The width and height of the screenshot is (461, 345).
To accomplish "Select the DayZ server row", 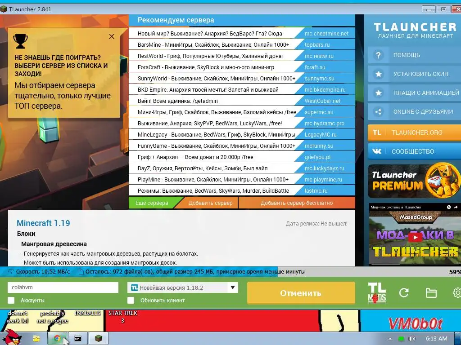I will coord(242,168).
